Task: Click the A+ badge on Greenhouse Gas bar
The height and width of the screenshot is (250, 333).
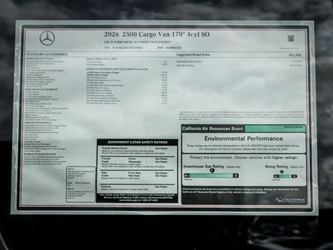Action: click(x=186, y=176)
